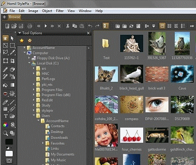
Task: Open the Object menu
Action: 47,11
